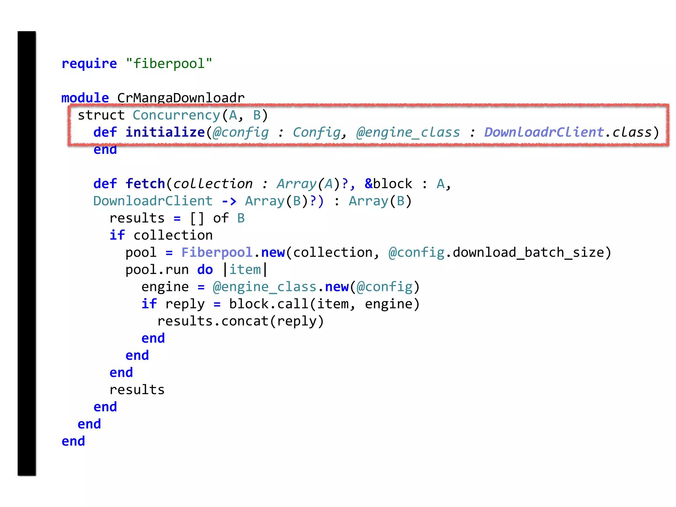Viewport: 676px width, 507px height.
Task: Click the 'initialize' method name
Action: click(165, 132)
